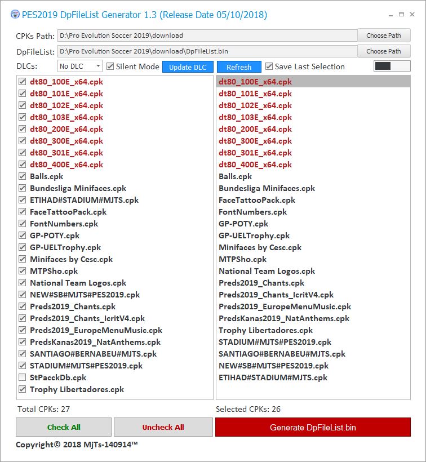Viewport: 426px width, 462px height.
Task: Uncheck dt80_400E_x64.cpk checkbox
Action: (22, 165)
